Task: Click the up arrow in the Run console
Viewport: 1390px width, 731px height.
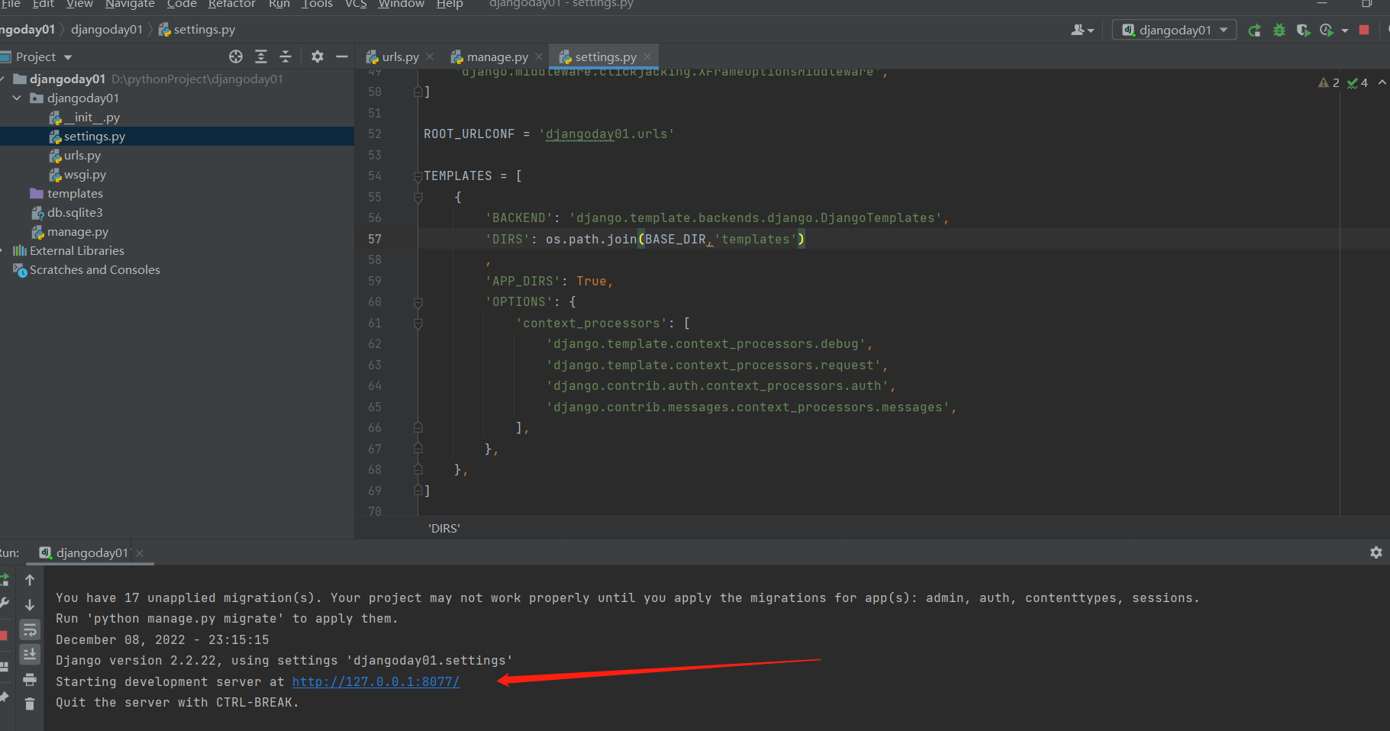Action: 30,580
